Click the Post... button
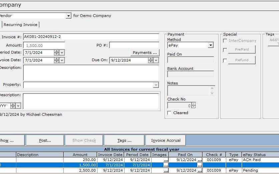This screenshot has height=174, width=279. point(45,140)
